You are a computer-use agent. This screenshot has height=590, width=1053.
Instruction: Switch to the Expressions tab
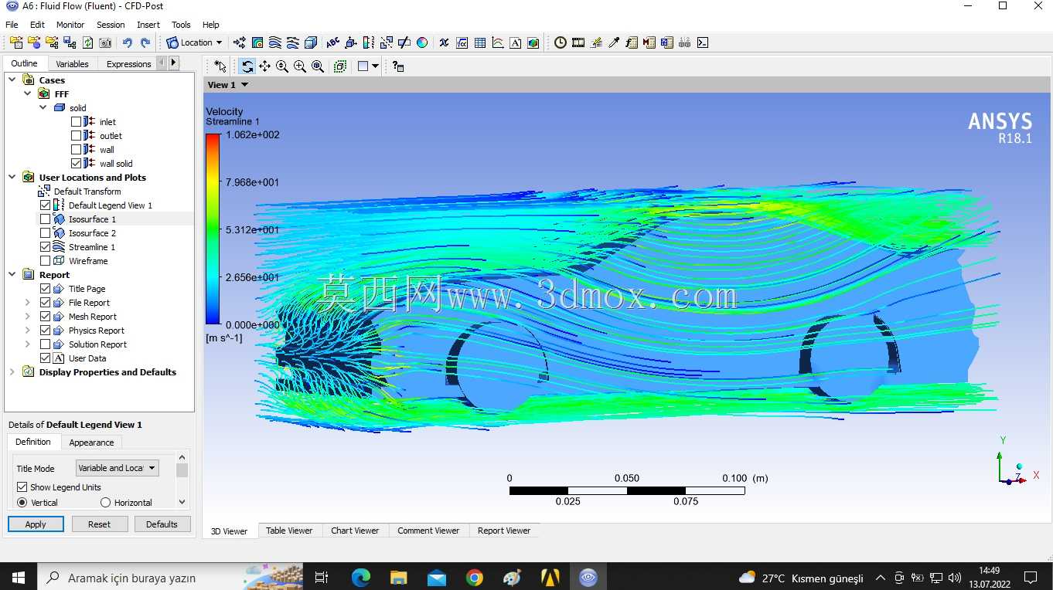click(128, 64)
